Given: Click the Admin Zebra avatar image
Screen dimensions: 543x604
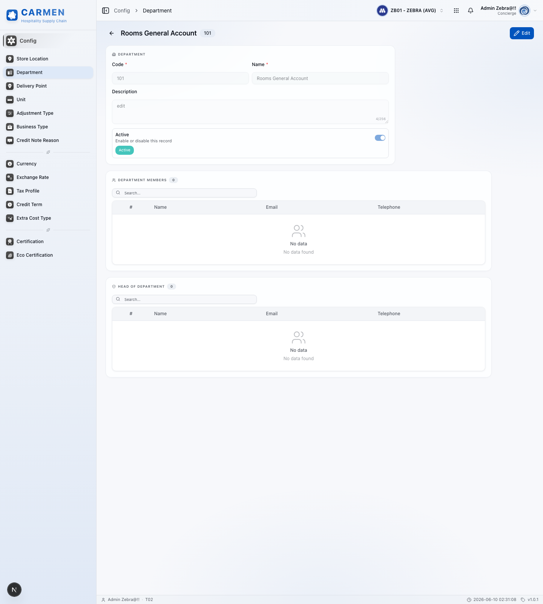Looking at the screenshot, I should tap(525, 11).
